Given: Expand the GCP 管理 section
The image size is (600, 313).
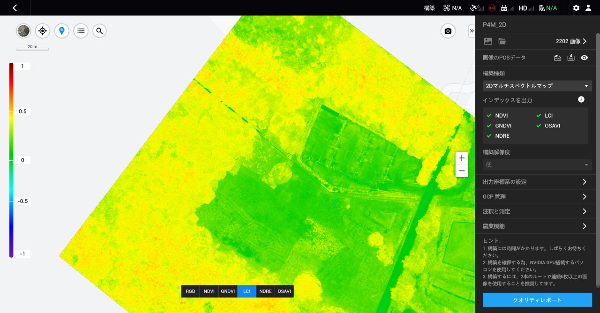Looking at the screenshot, I should (535, 197).
